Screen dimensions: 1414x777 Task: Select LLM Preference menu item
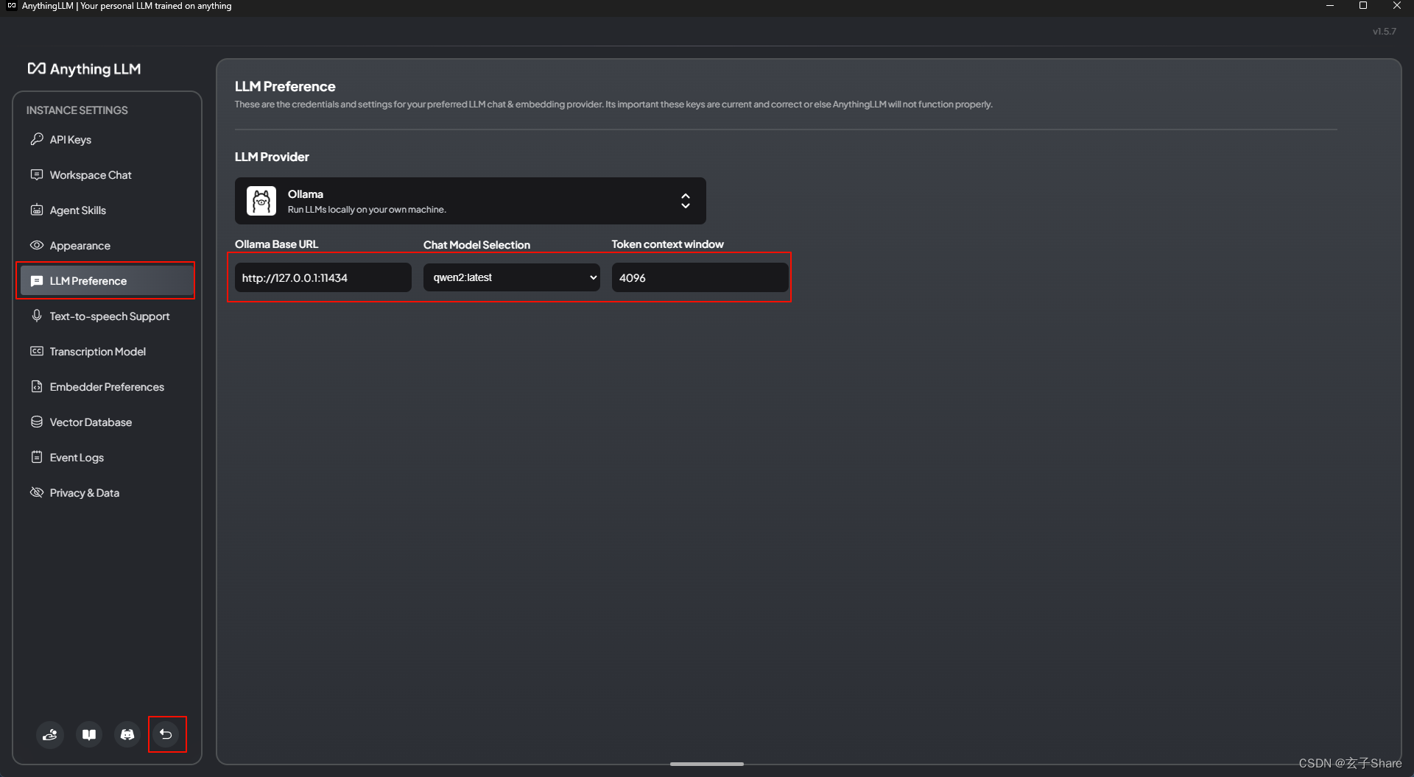pyautogui.click(x=108, y=281)
